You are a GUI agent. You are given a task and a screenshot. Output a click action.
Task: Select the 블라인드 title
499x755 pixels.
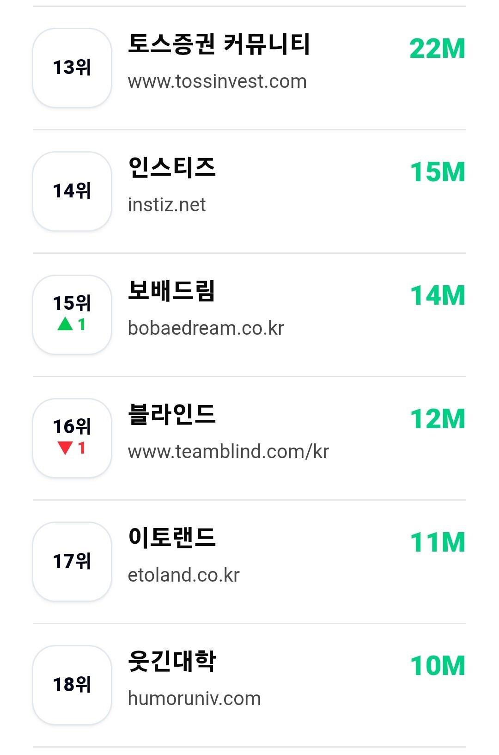click(x=172, y=415)
